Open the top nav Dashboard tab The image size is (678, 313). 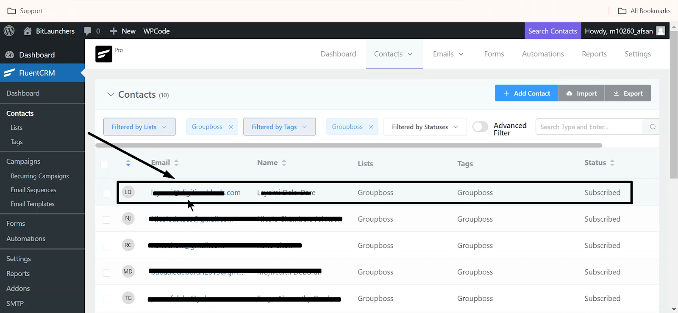coord(338,54)
